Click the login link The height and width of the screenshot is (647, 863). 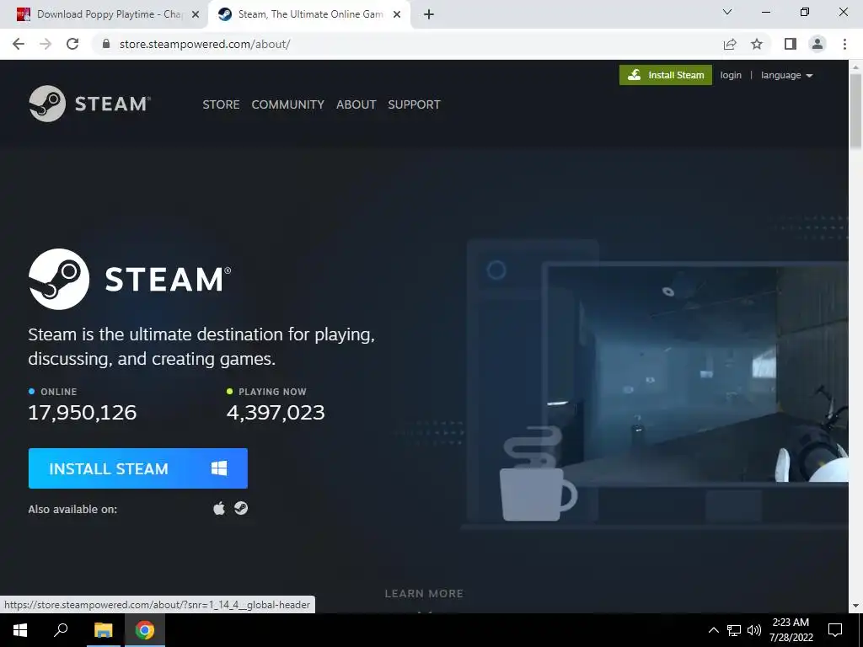(731, 75)
